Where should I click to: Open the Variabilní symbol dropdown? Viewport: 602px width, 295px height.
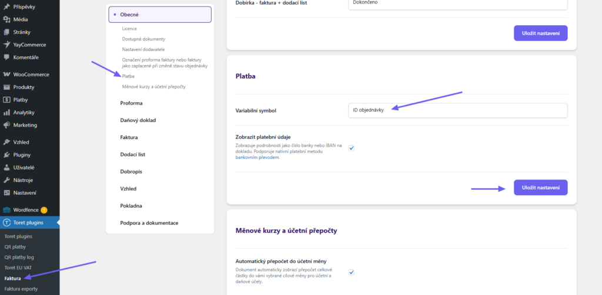(457, 110)
